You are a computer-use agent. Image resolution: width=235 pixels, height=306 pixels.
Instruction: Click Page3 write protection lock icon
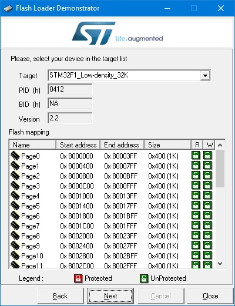pos(207,186)
